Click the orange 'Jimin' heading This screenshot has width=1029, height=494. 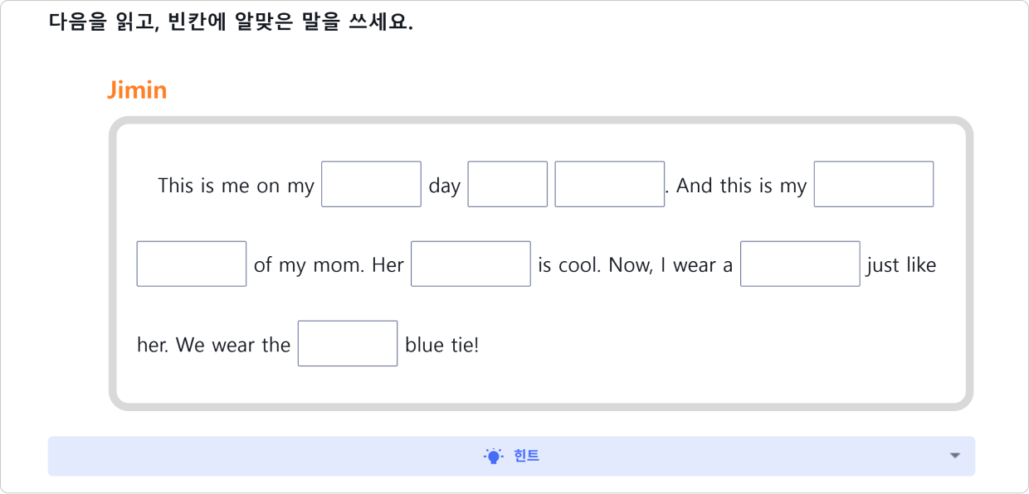coord(137,90)
